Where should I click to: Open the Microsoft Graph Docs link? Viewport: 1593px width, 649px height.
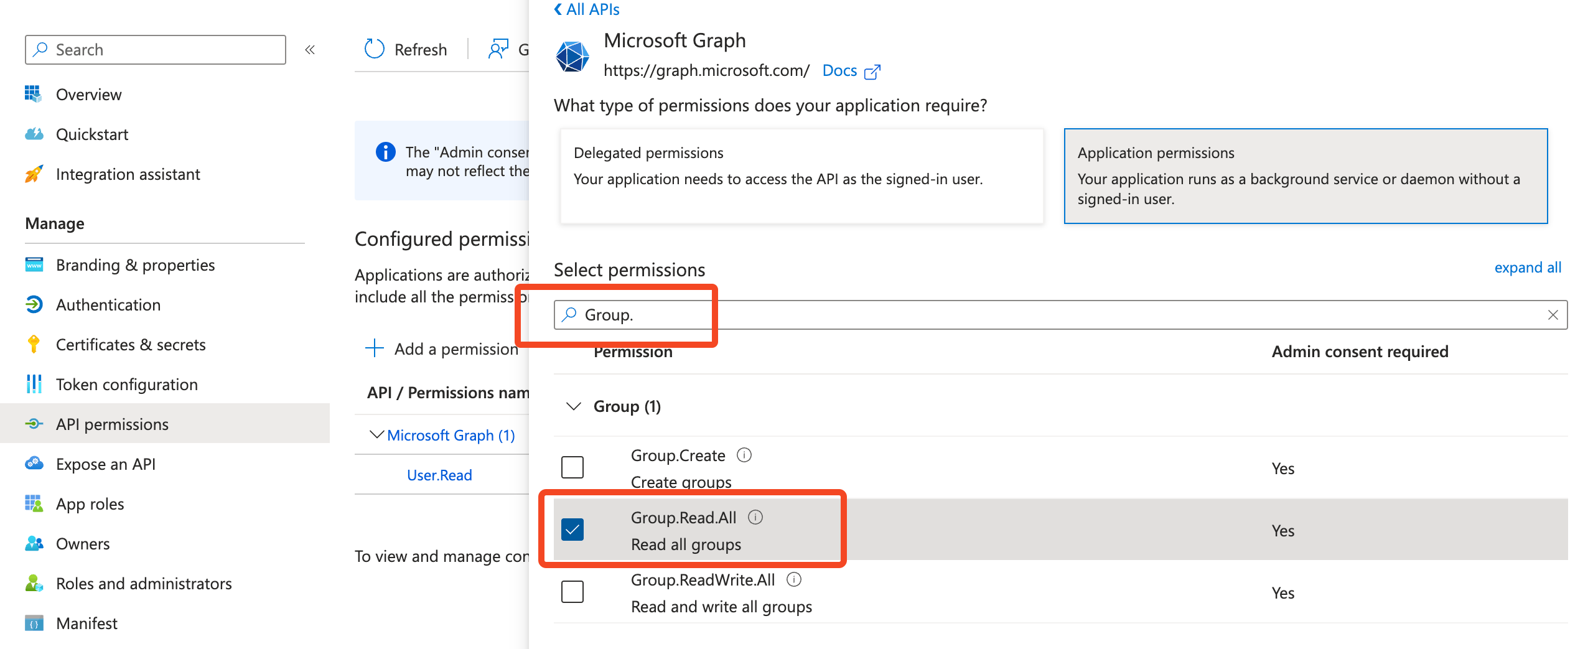(x=839, y=71)
